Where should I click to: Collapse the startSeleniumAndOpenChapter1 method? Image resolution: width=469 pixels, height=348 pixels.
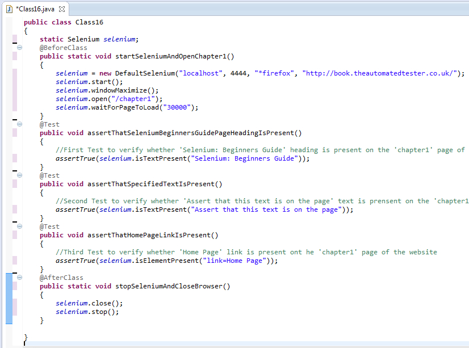(x=19, y=48)
